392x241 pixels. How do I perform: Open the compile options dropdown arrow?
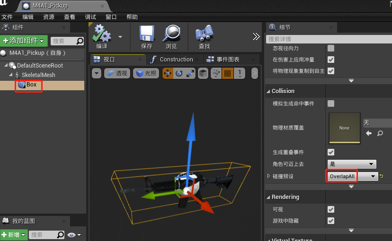[x=120, y=37]
